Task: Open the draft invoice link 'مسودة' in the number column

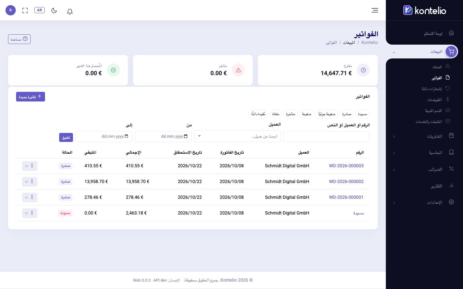Action: point(359,213)
